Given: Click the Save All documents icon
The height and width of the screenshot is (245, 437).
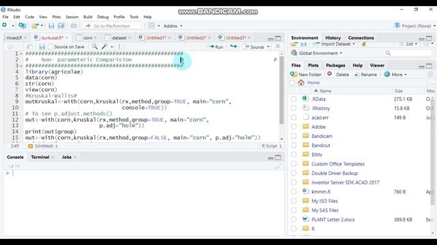Looking at the screenshot, I should point(61,26).
